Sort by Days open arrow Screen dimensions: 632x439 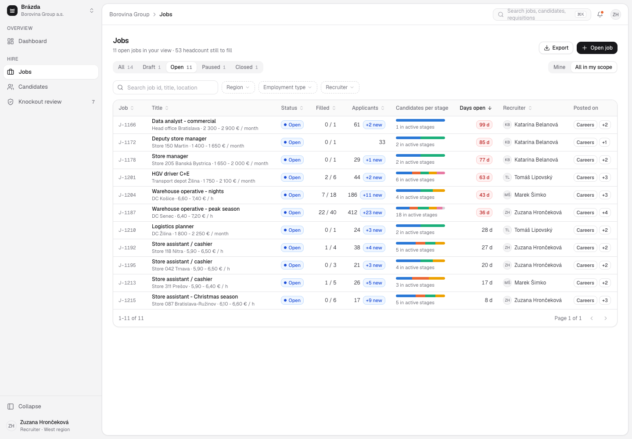490,108
